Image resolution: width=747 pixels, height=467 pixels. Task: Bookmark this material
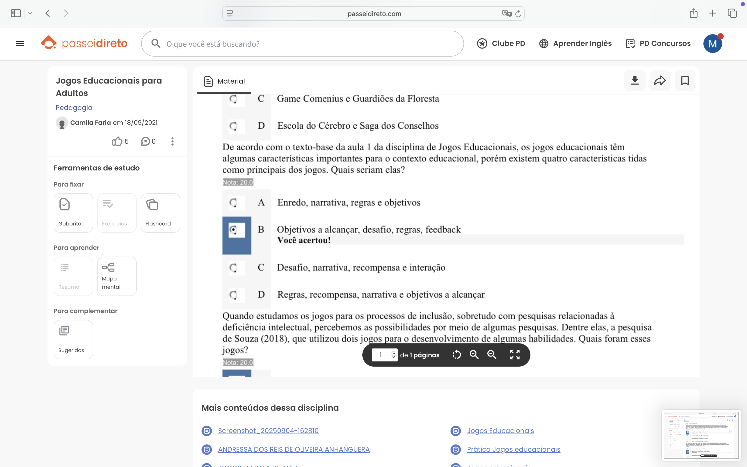coord(685,81)
